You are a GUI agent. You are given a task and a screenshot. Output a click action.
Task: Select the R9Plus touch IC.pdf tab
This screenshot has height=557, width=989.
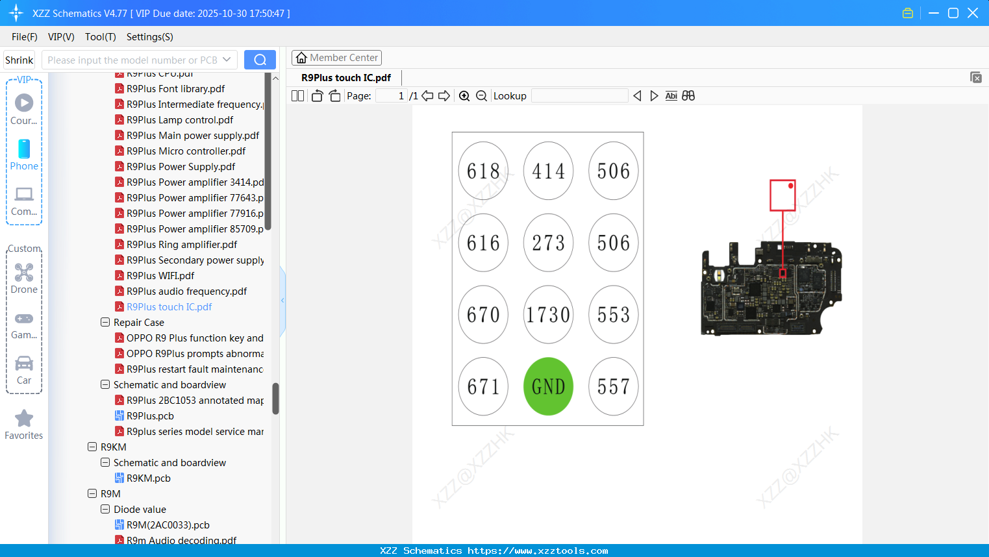point(346,78)
